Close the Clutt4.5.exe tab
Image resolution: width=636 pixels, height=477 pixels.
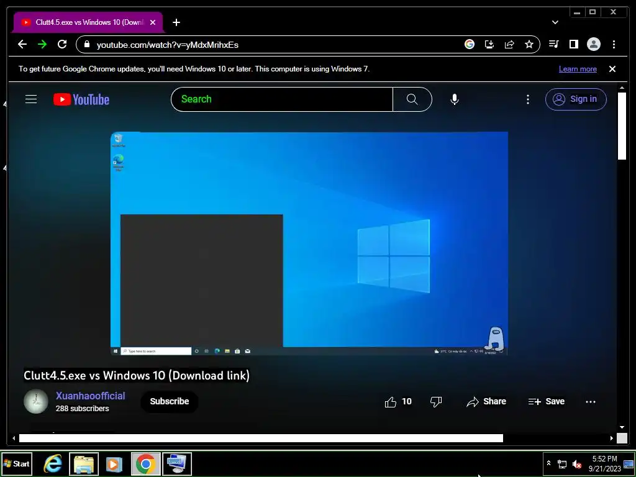153,22
